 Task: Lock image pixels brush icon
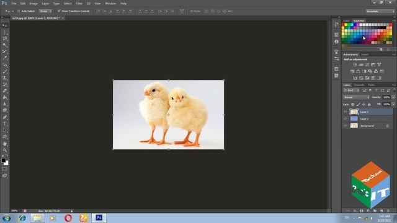pyautogui.click(x=358, y=105)
